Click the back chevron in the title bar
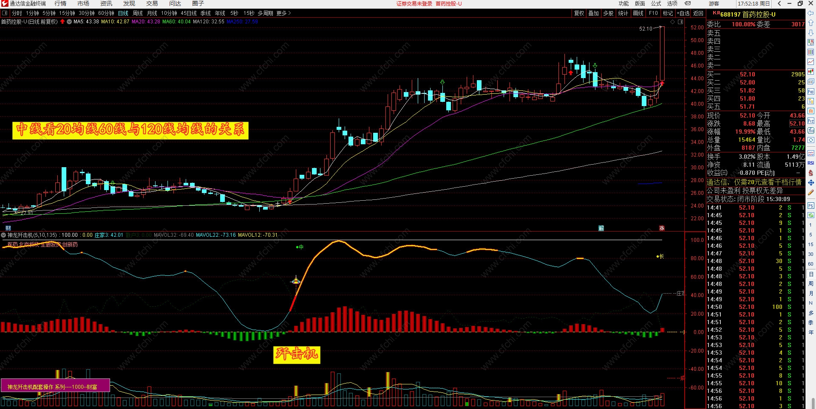Image resolution: width=816 pixels, height=409 pixels. (779, 3)
